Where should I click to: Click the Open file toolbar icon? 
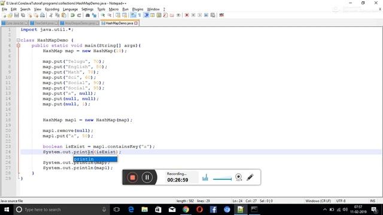point(10,15)
